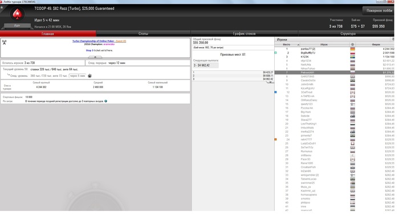Open the Step 3 ticket link
The width and height of the screenshot is (399, 224).
pyautogui.click(x=89, y=51)
